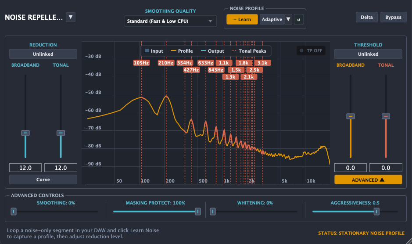Screen dimensions: 412x244
Task: Select the 2.5k tonal peak marker
Action: (254, 70)
